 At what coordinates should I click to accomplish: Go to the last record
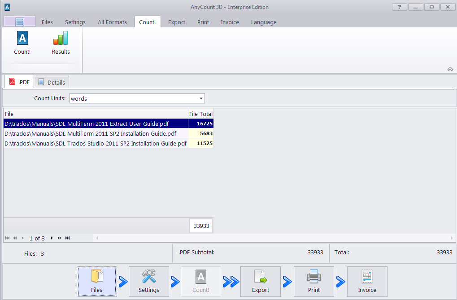click(68, 238)
